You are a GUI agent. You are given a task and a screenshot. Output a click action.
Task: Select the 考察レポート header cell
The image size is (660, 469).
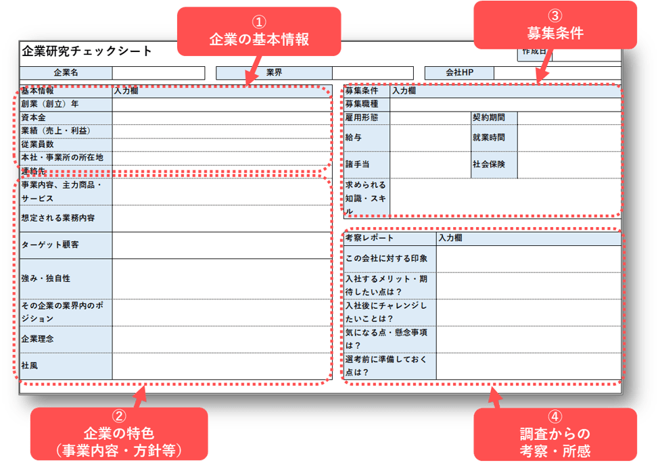tap(390, 239)
